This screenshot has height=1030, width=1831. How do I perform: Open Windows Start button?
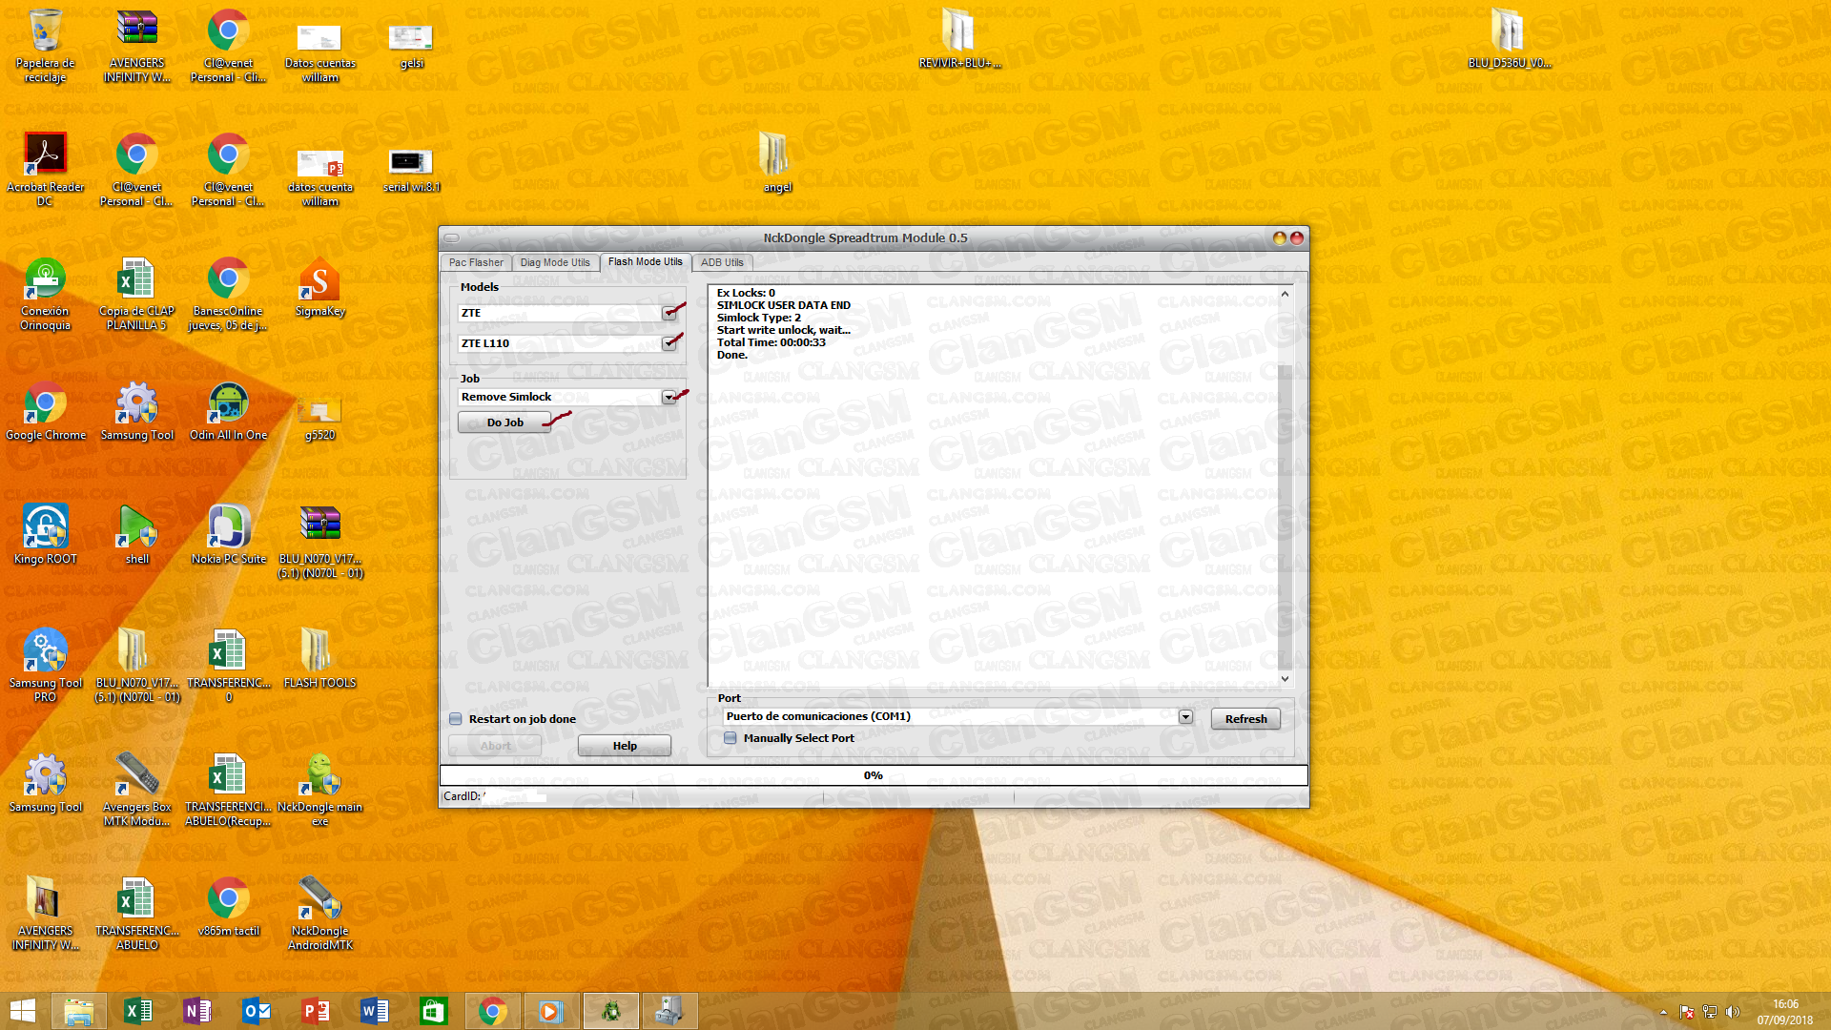click(x=23, y=1011)
